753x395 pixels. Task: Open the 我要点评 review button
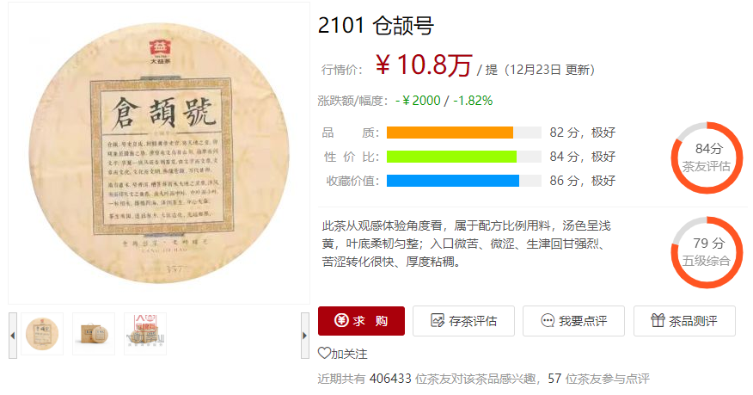pos(573,320)
